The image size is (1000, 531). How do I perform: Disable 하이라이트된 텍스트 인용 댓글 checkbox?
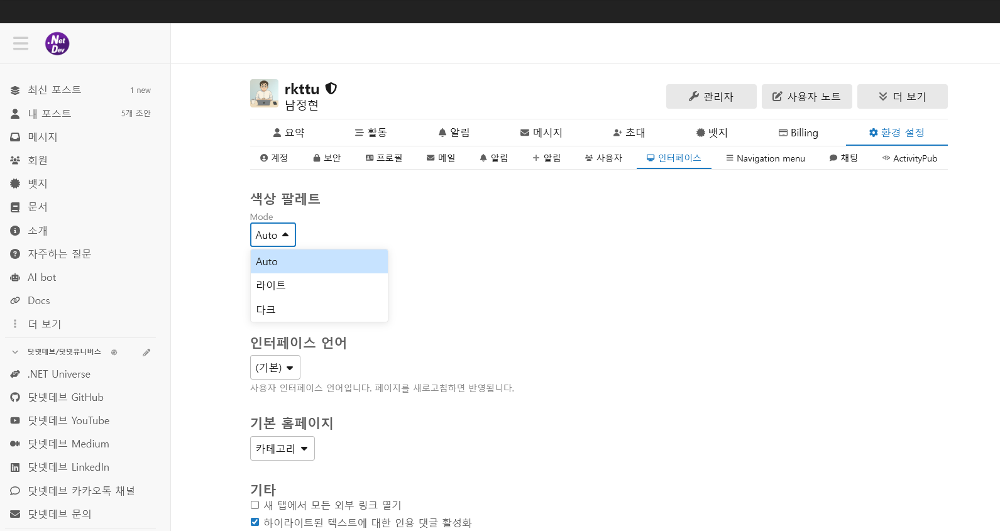point(255,522)
